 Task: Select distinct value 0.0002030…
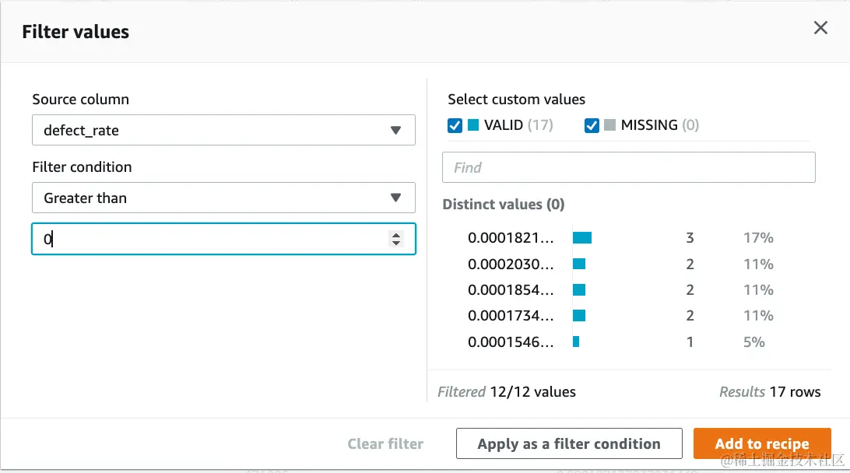tap(511, 265)
